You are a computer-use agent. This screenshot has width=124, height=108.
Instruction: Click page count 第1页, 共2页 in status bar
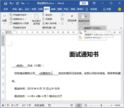coord(10,105)
